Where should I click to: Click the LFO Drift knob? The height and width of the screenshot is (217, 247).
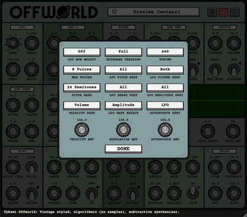click(31, 70)
